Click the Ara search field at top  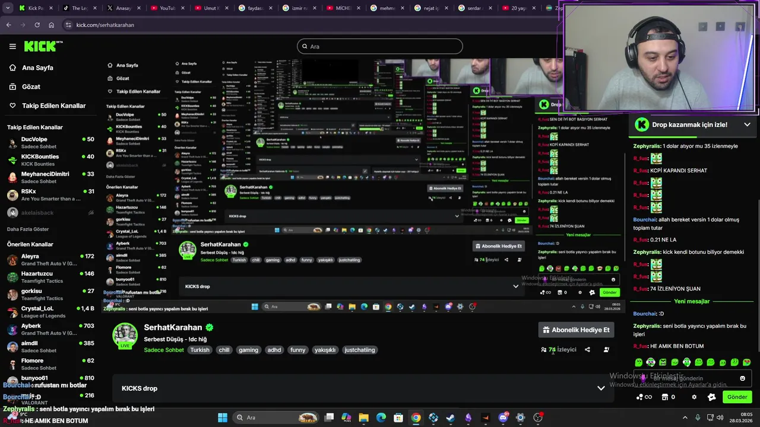pos(380,46)
